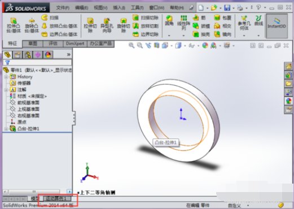Click the Zoom to Area view icon
Image resolution: width=294 pixels, height=209 pixels.
[140, 45]
